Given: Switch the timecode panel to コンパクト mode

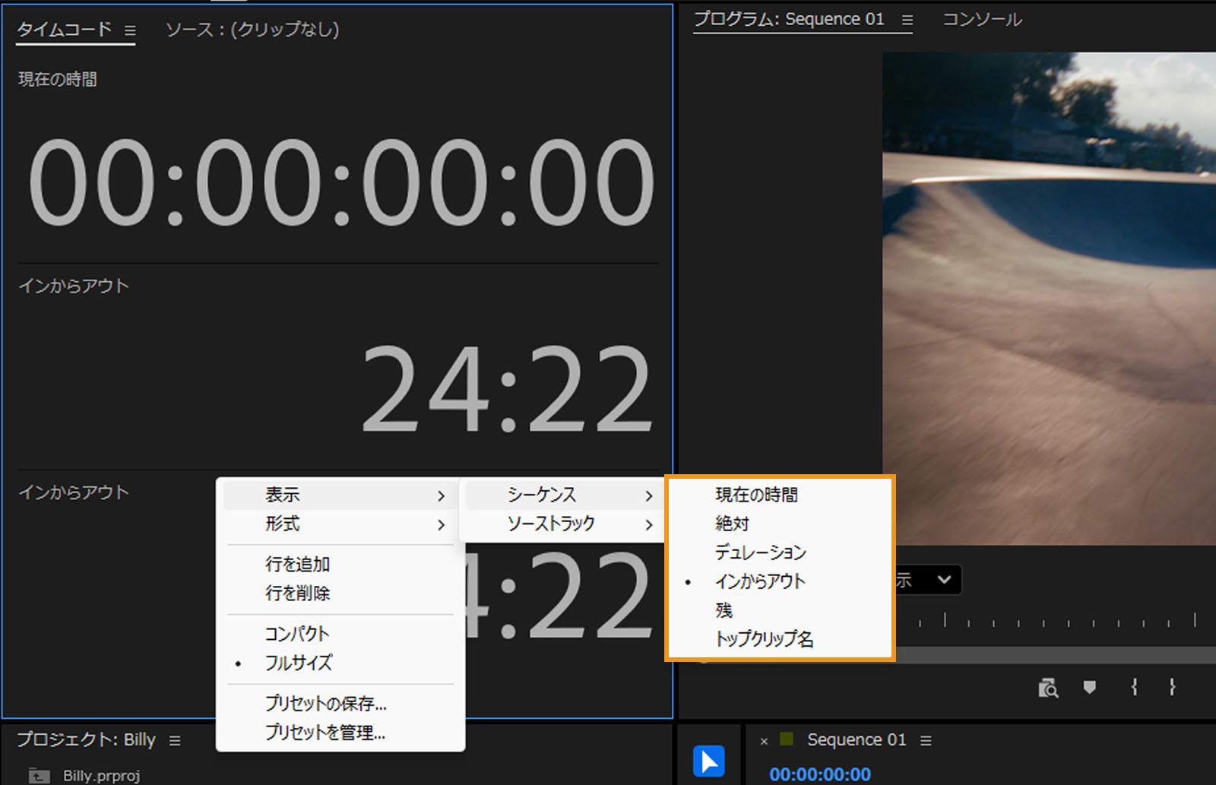Looking at the screenshot, I should [298, 633].
